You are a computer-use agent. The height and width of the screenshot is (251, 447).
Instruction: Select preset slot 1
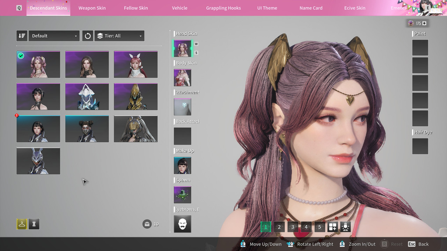(x=265, y=227)
